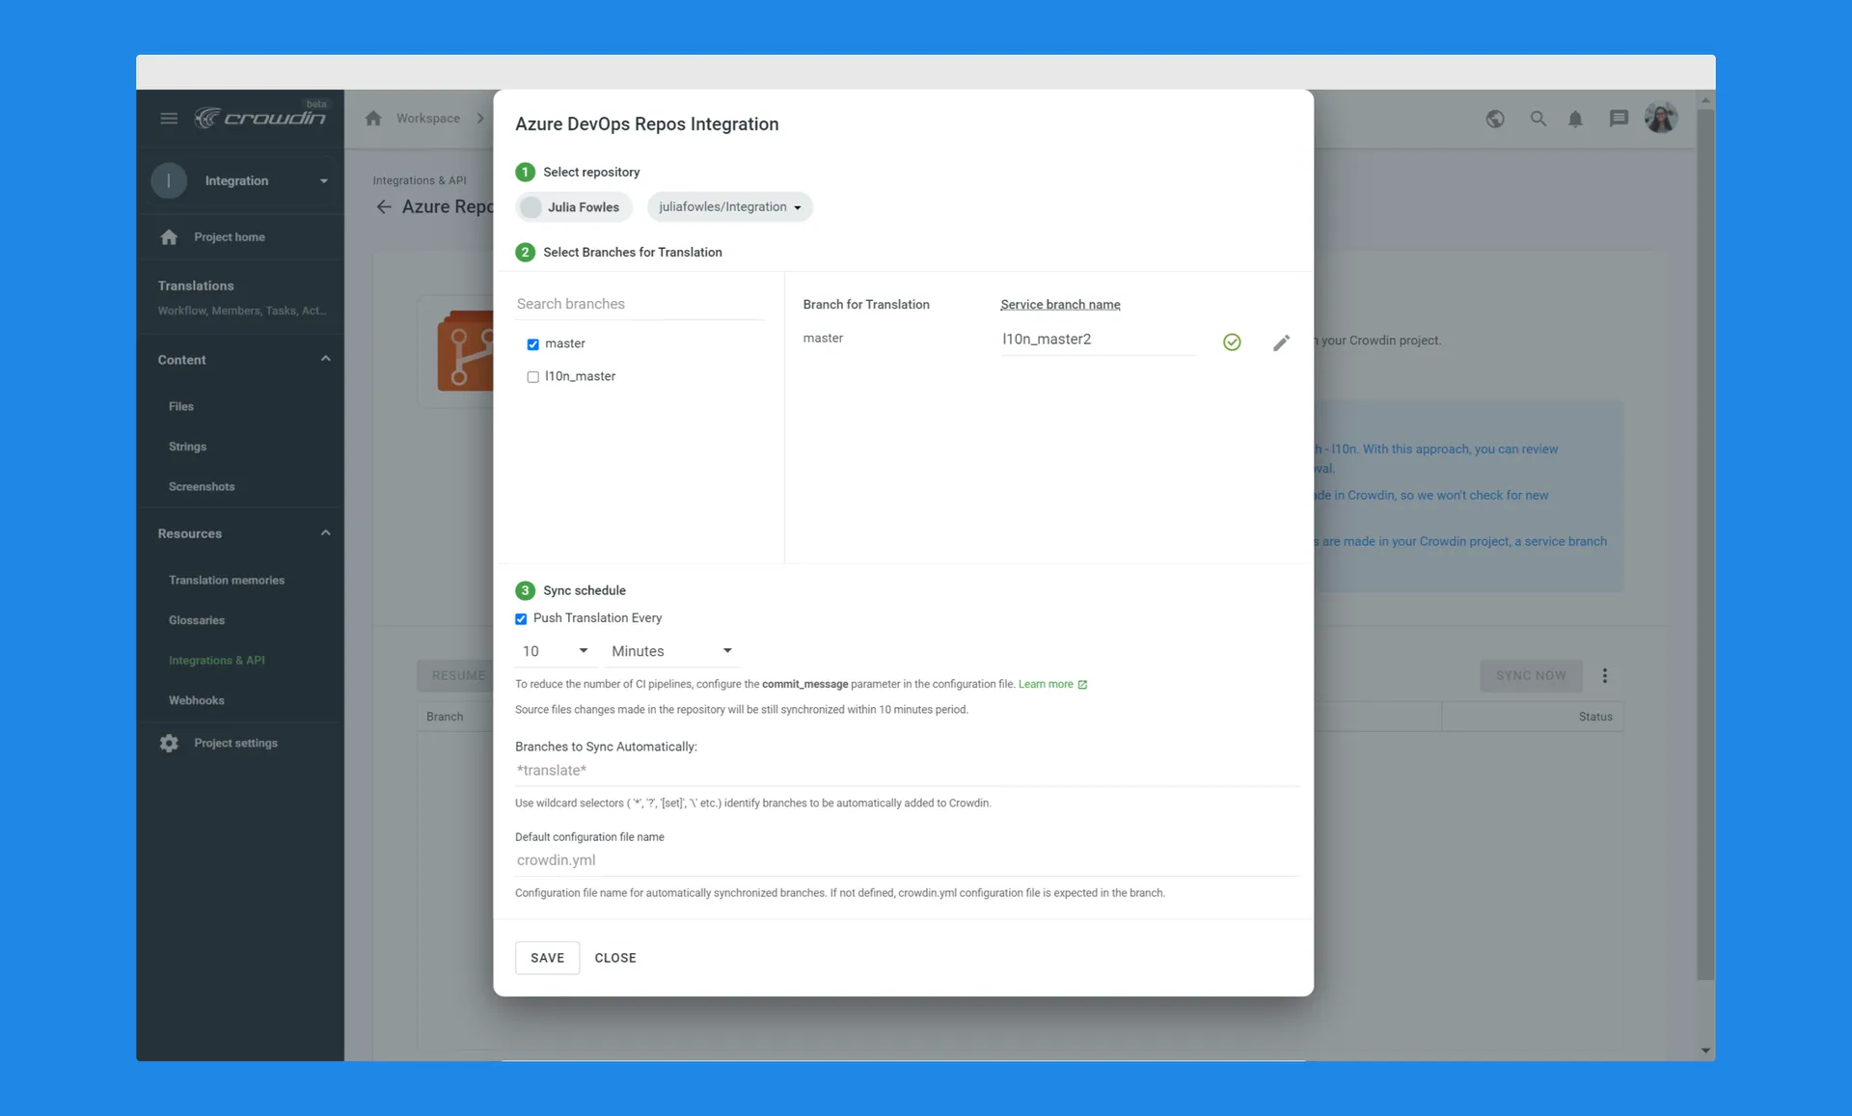This screenshot has height=1116, width=1852.
Task: Open Translations in the sidebar
Action: pos(241,297)
